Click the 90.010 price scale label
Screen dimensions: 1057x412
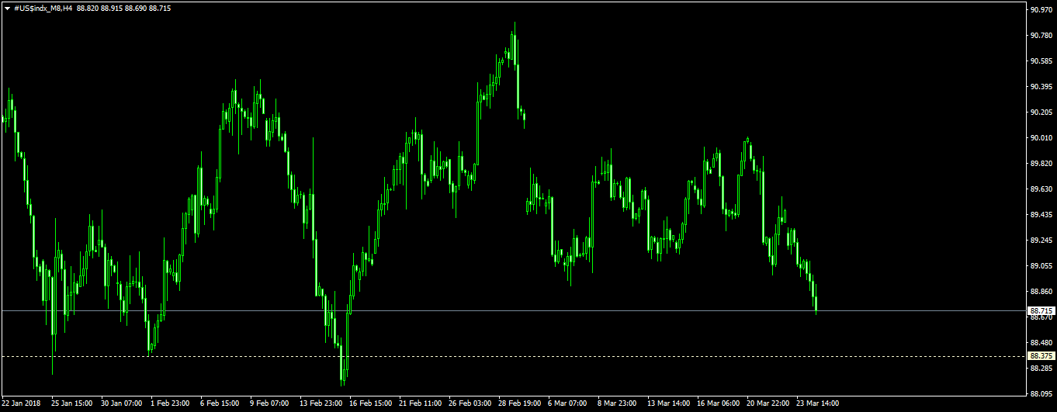point(1040,138)
